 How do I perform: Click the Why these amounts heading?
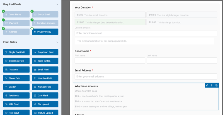point(86,86)
